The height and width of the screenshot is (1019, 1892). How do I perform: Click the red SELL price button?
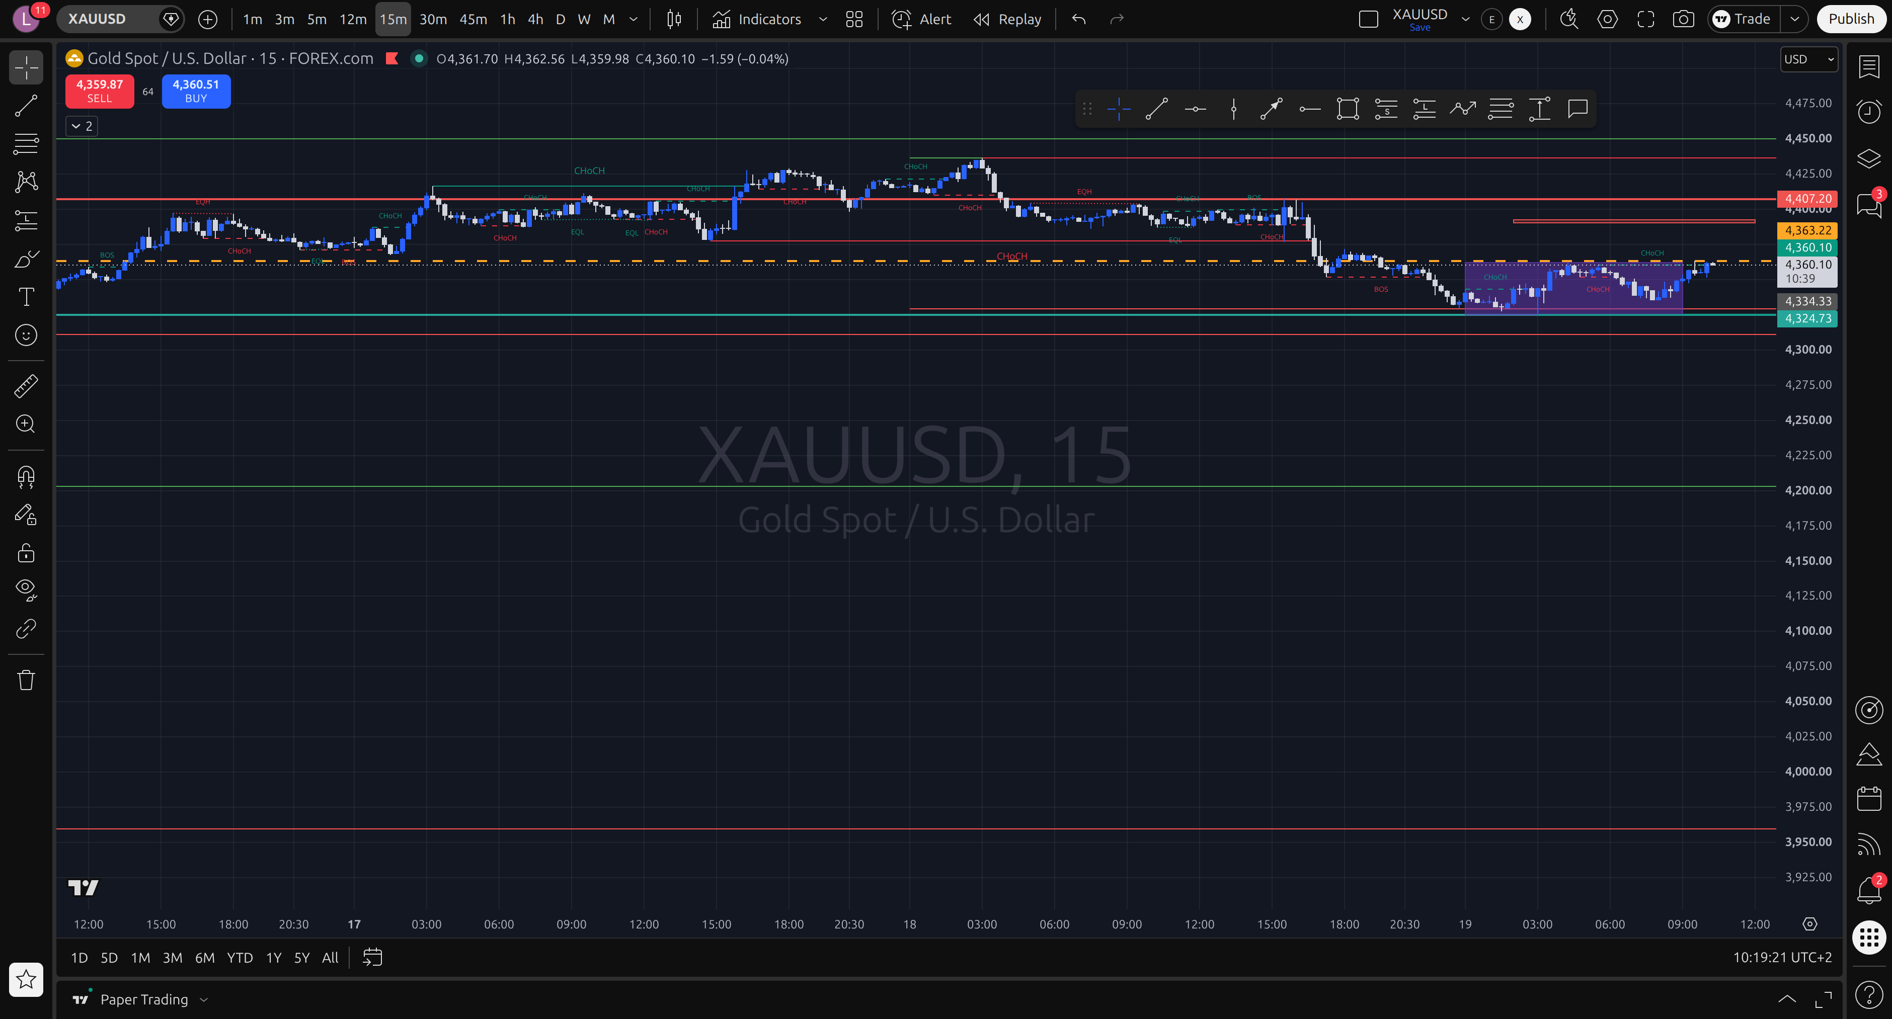coord(99,91)
